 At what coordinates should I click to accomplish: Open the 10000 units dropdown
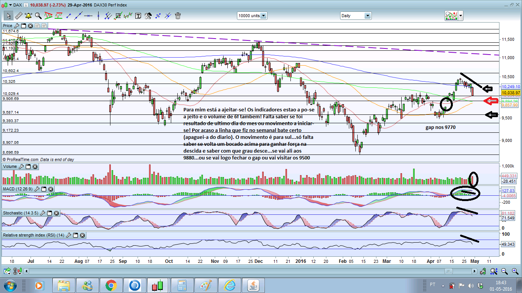pyautogui.click(x=252, y=16)
